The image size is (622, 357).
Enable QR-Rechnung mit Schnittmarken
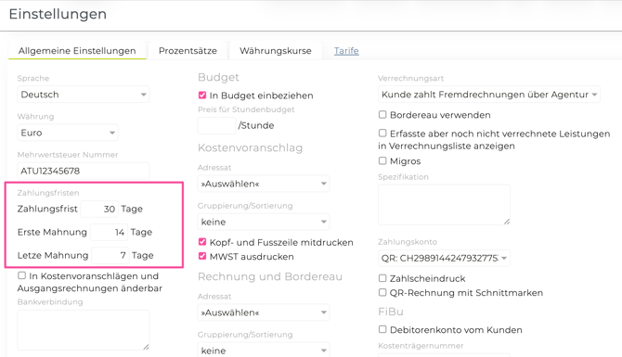pos(382,292)
